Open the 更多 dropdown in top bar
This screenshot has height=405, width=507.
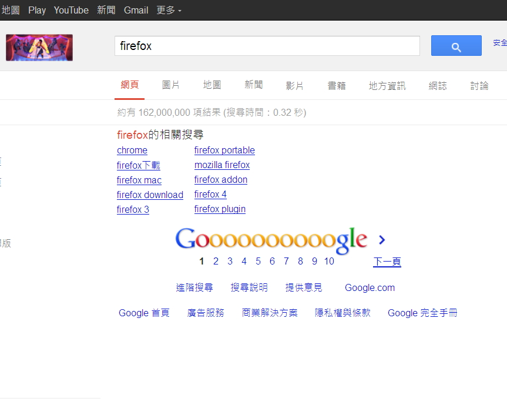(x=169, y=10)
